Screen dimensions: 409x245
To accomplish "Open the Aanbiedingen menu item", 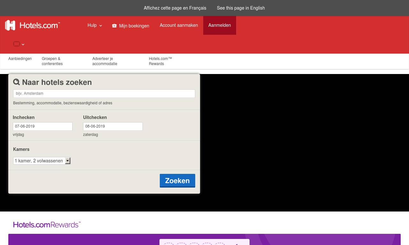I will (20, 59).
